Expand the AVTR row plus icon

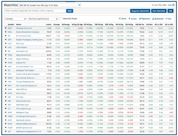pos(6,63)
